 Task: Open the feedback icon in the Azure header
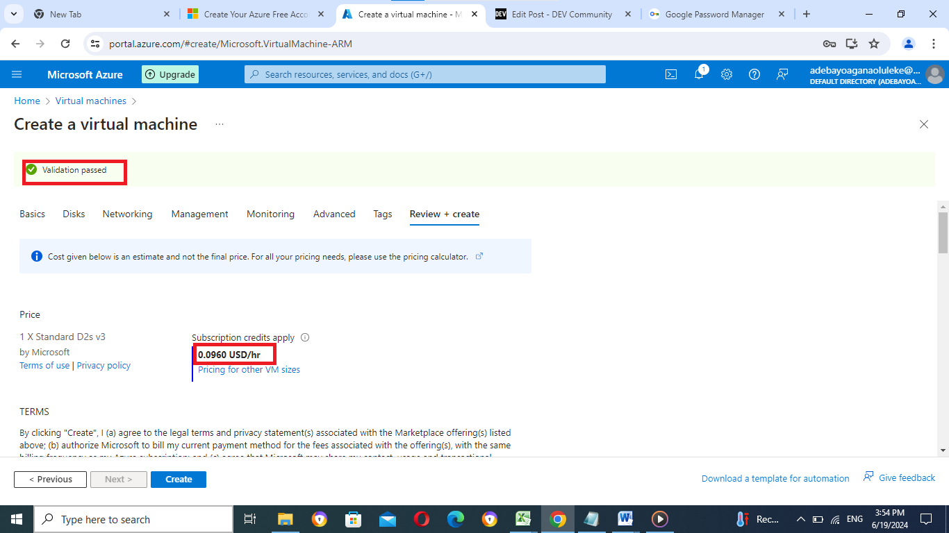pos(782,74)
